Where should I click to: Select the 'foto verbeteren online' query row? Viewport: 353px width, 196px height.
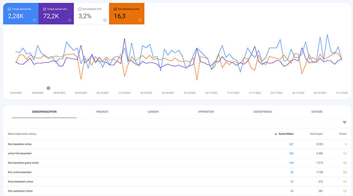click(20, 190)
